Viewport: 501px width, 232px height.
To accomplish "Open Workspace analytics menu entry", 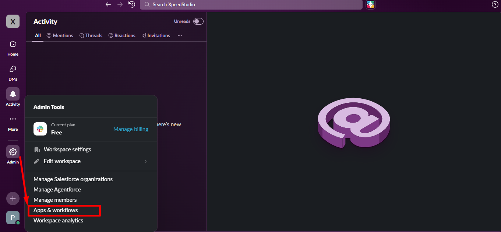I will click(58, 220).
